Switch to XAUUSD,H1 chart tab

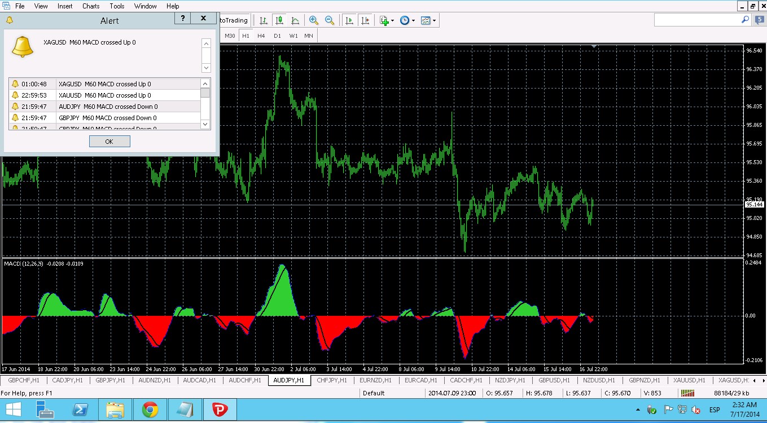[x=689, y=381]
